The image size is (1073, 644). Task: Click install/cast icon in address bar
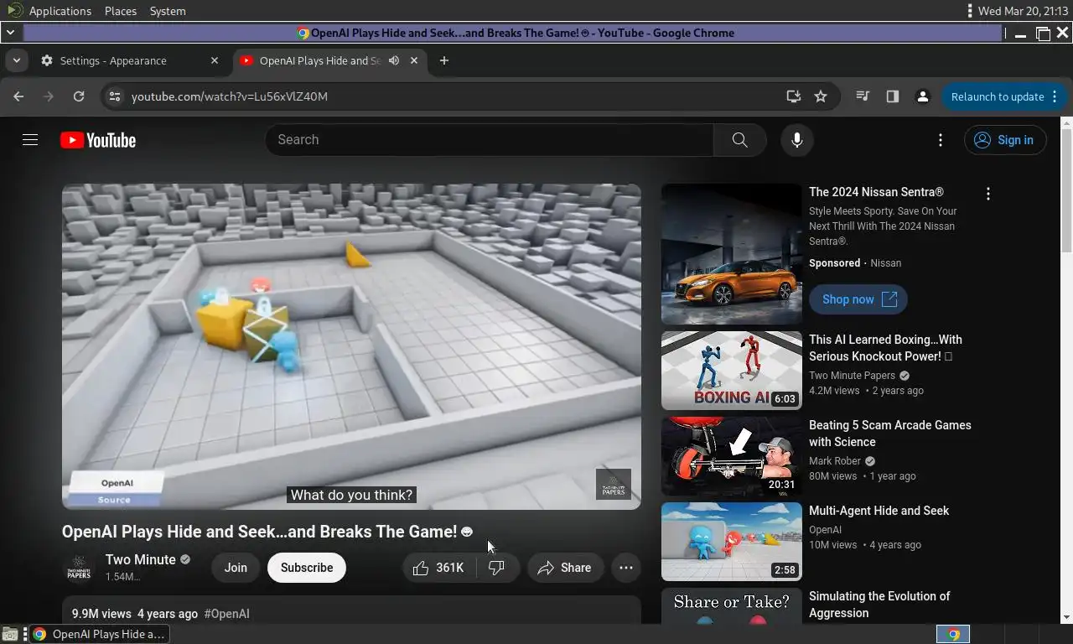point(793,96)
